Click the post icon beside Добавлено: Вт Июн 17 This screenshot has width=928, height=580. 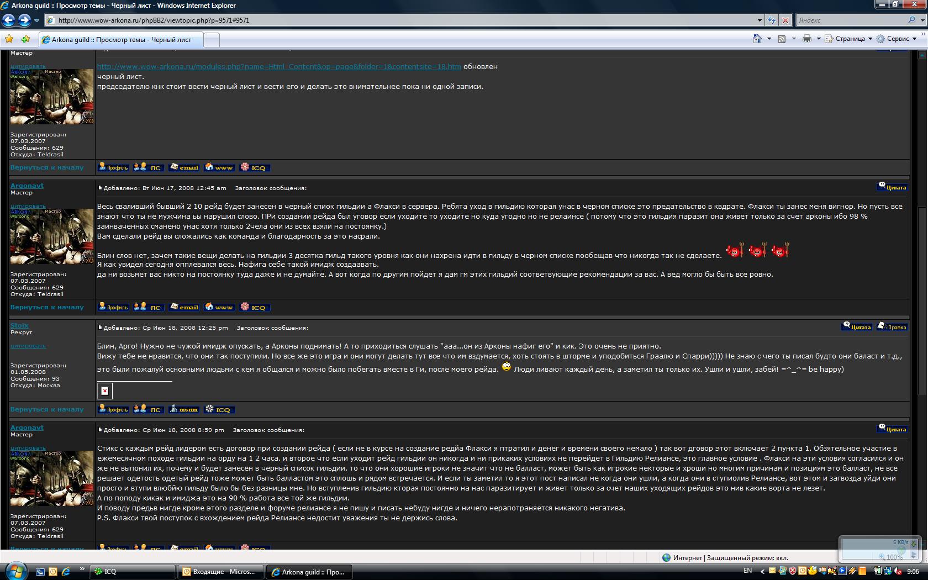(100, 188)
